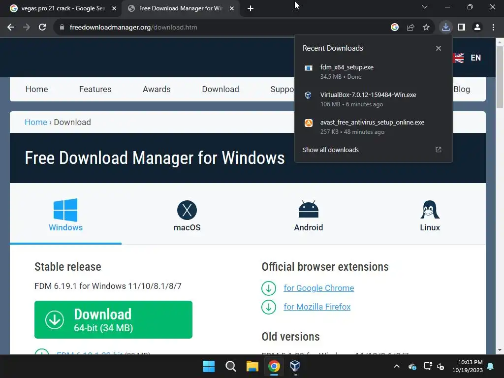Reload the page with the refresh icon
504x378 pixels.
(42, 28)
